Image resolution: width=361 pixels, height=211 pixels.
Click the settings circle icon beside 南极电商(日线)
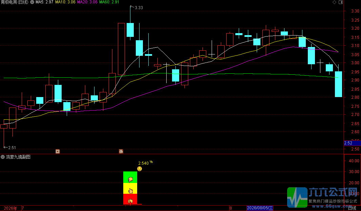point(32,2)
